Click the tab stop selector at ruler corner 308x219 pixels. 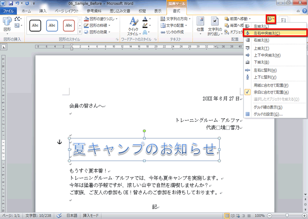(x=4, y=47)
